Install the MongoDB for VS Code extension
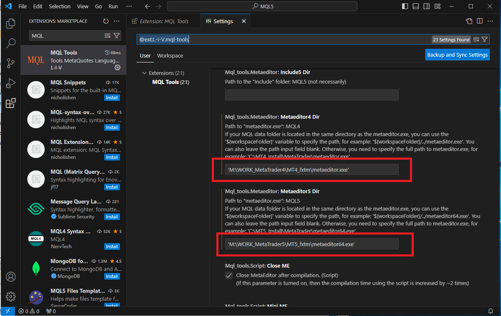Image resolution: width=501 pixels, height=316 pixels. click(112, 276)
